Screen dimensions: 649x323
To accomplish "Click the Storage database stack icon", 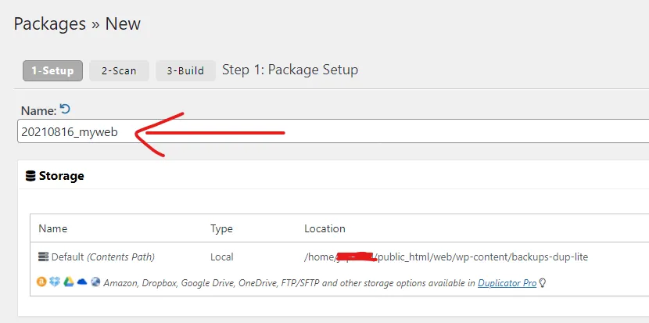I will (30, 176).
